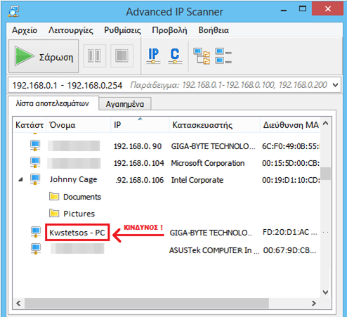Viewport: 347px width, 317px height.
Task: Click the stop scan icon
Action: click(122, 56)
